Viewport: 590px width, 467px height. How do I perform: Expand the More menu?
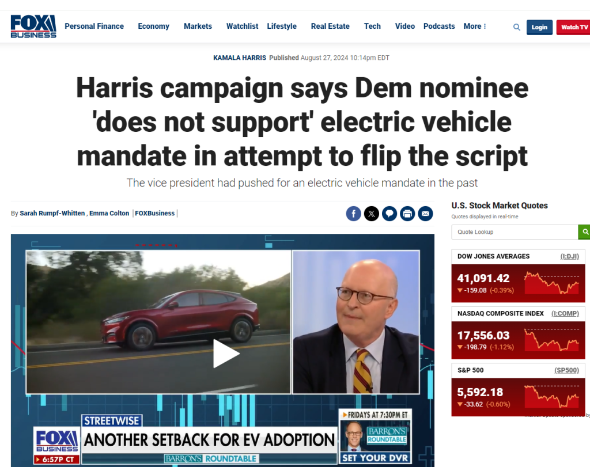point(475,26)
